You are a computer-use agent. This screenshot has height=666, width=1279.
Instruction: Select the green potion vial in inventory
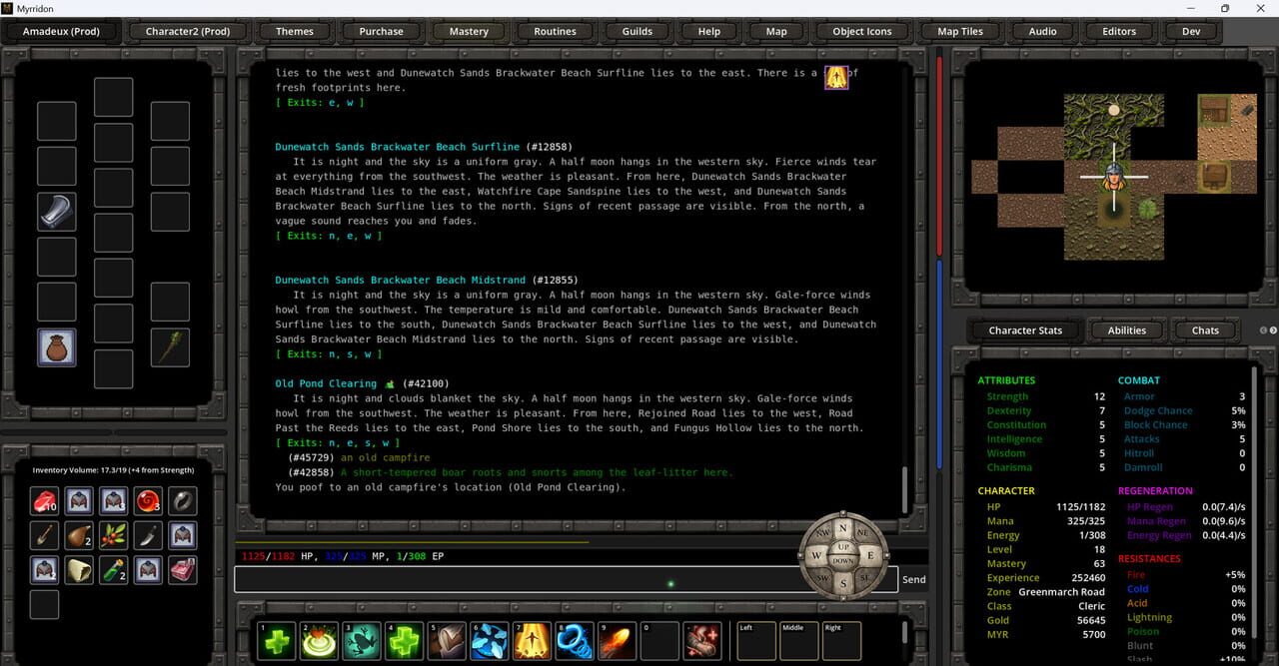114,570
